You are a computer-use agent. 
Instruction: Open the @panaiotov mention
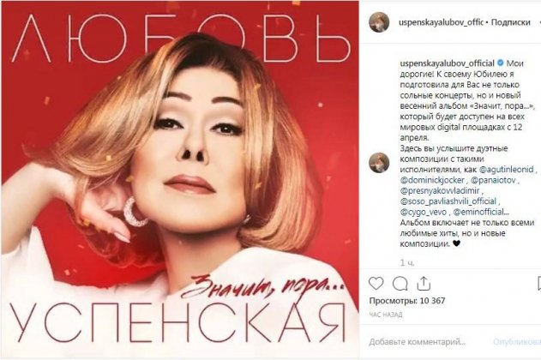click(493, 180)
